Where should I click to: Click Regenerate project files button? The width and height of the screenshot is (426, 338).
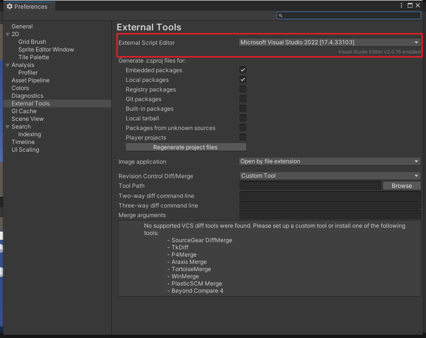coord(186,147)
